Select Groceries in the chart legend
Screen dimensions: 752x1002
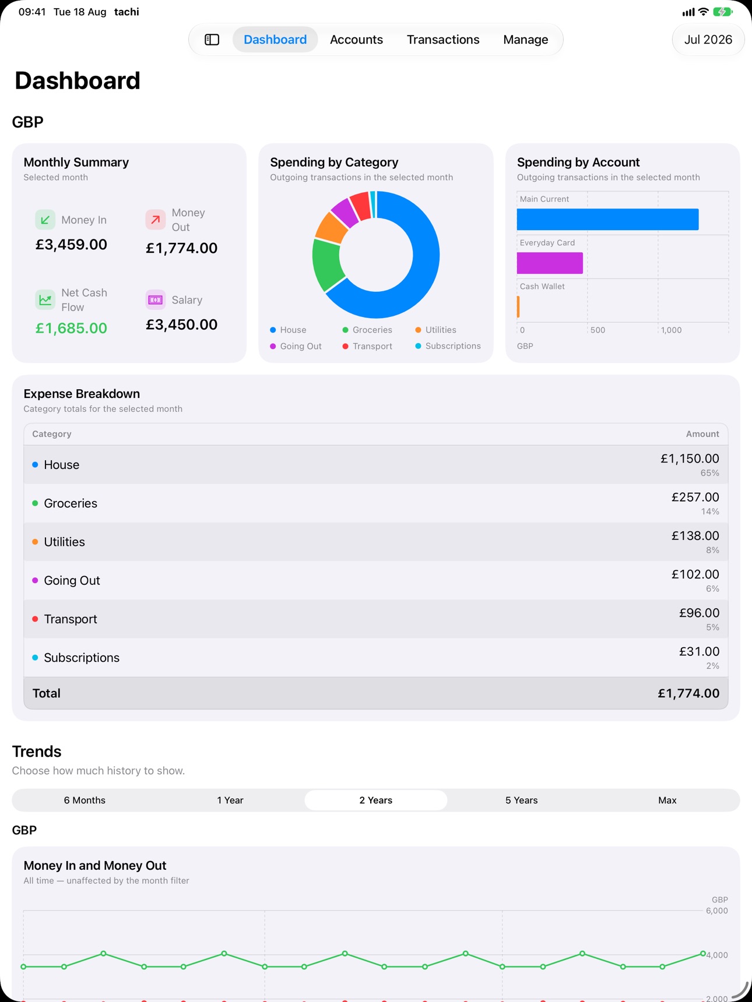pos(367,330)
